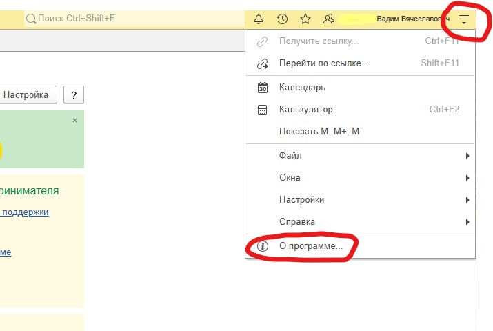Click the notifications bell icon
Image resolution: width=493 pixels, height=331 pixels.
coord(259,19)
